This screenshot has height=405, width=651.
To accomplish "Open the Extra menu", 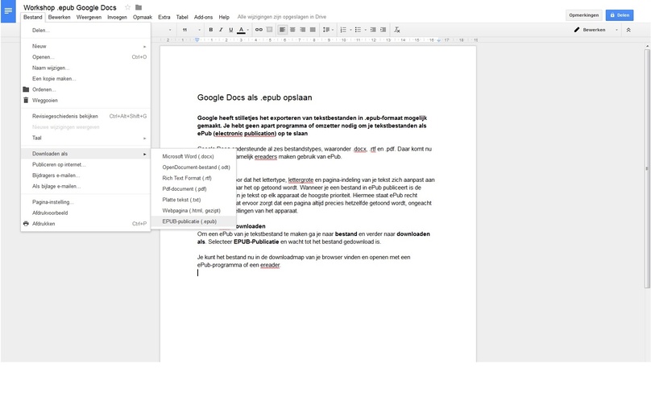I will 164,17.
